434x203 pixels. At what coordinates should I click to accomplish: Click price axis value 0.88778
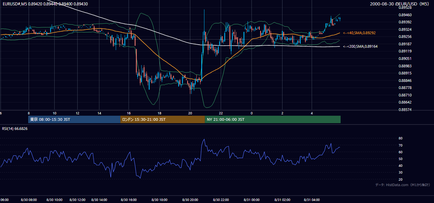pyautogui.click(x=405, y=88)
